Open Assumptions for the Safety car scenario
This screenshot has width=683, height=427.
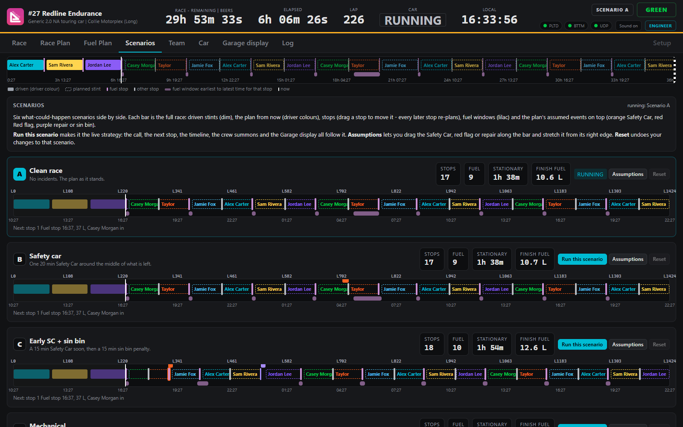[628, 259]
